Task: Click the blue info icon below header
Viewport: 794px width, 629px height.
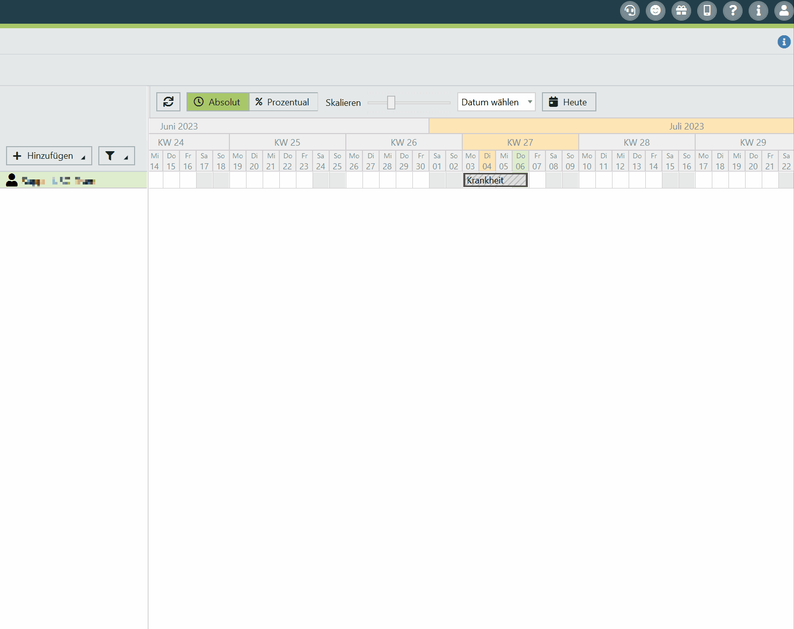Action: (784, 42)
